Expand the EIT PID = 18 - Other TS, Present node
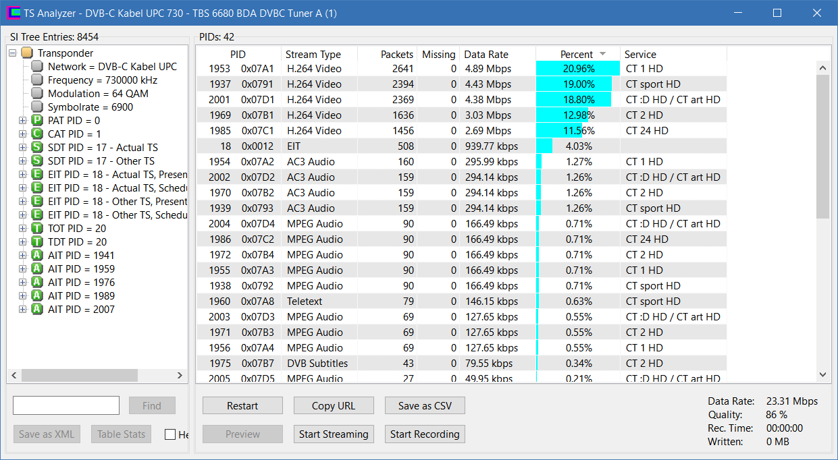The image size is (838, 460). (x=23, y=202)
